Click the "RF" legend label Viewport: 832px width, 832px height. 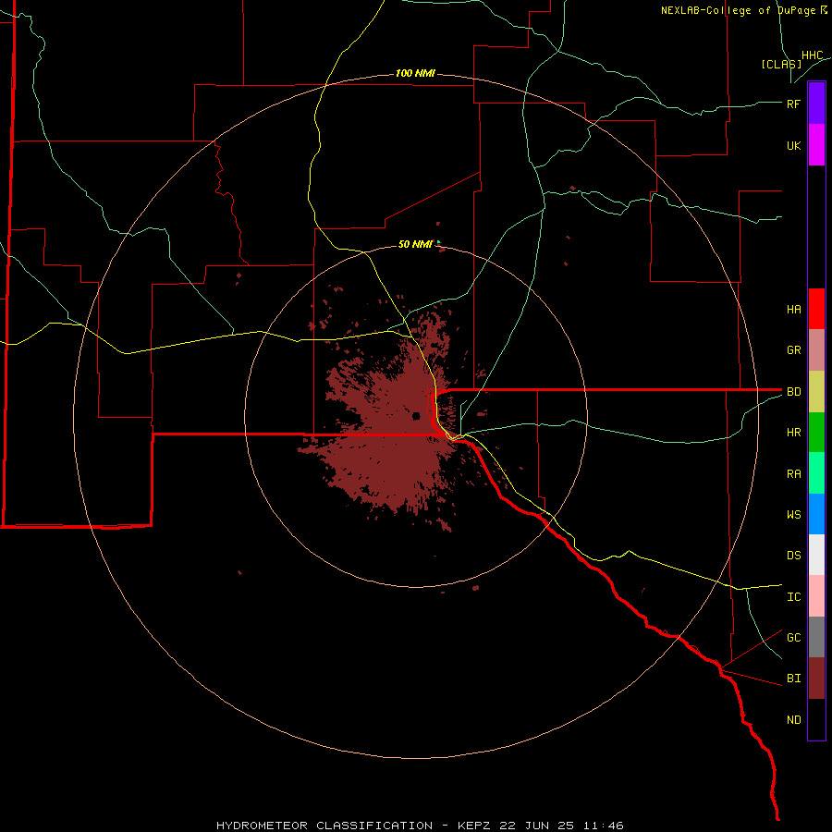pos(793,104)
